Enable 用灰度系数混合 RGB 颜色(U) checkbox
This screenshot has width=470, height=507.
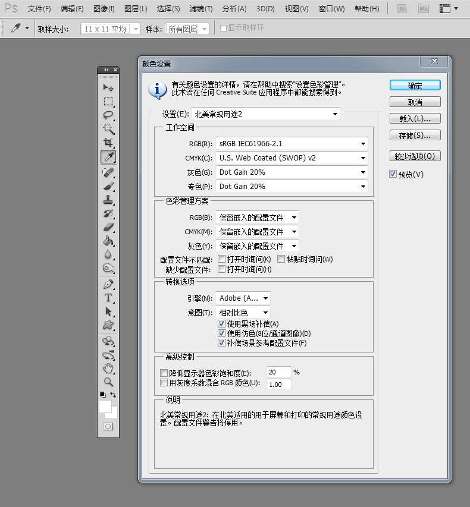pos(164,383)
